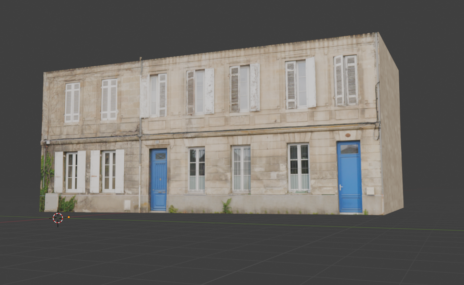Click the ground-floor window right of left blue door
Image resolution: width=464 pixels, height=285 pixels.
pos(197,170)
